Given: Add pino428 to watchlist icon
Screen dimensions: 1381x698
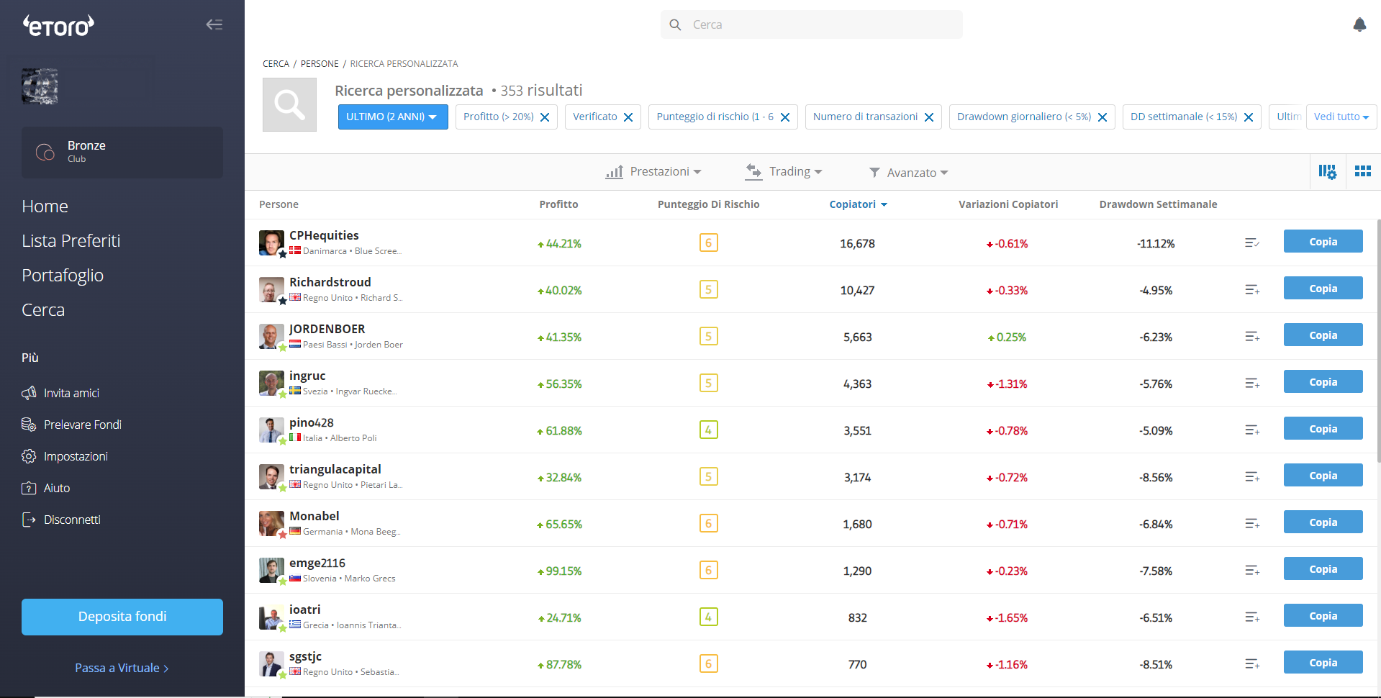Looking at the screenshot, I should coord(1252,430).
